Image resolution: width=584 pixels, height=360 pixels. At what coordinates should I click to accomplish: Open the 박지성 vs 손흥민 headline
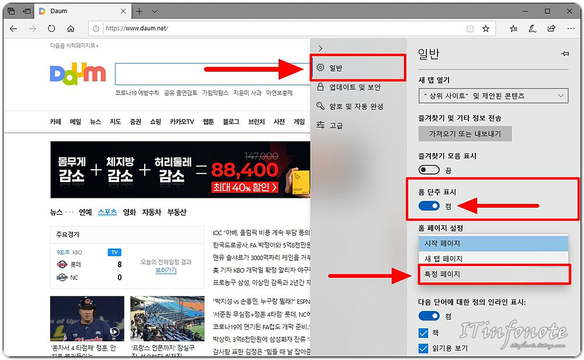262,302
